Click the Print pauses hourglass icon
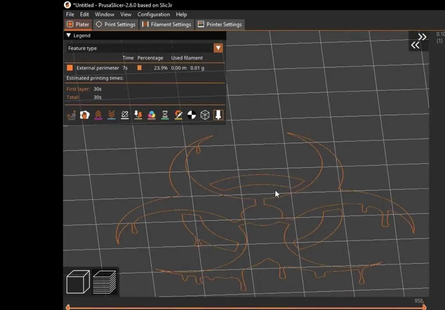Screen dimensions: 445x310 click(165, 115)
